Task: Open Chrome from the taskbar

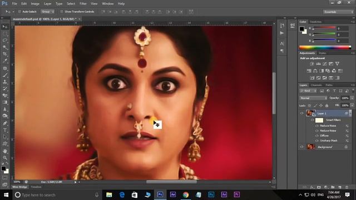Action: click(x=186, y=195)
